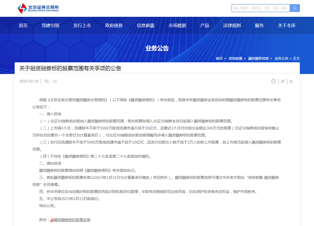
Task: Open the 关于本所 navigation menu
Action: tap(287, 25)
